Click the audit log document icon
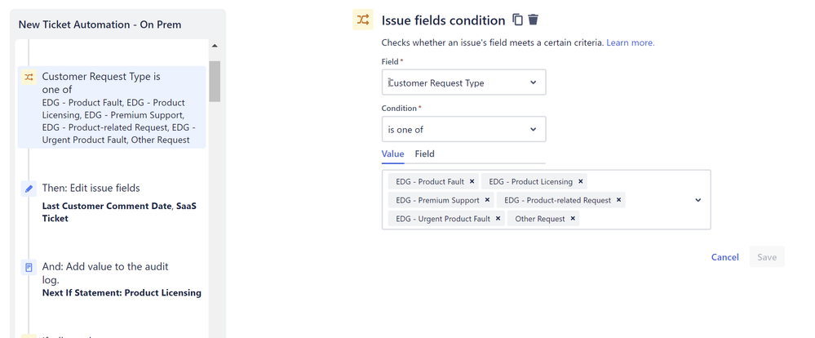 tap(29, 267)
